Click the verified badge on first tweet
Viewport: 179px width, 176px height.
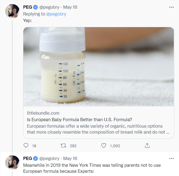pos(35,7)
